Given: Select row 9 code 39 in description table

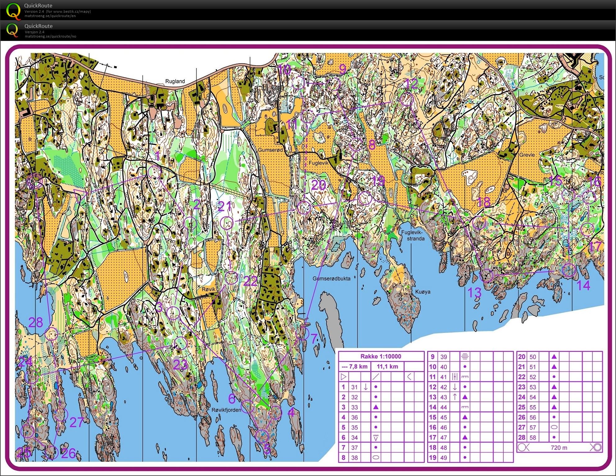Looking at the screenshot, I should click(x=444, y=357).
